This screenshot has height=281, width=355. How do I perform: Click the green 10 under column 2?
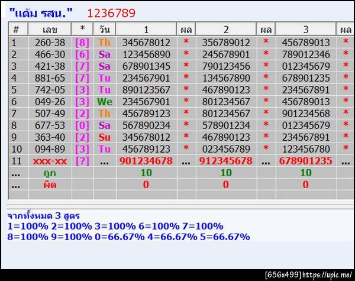[226, 173]
